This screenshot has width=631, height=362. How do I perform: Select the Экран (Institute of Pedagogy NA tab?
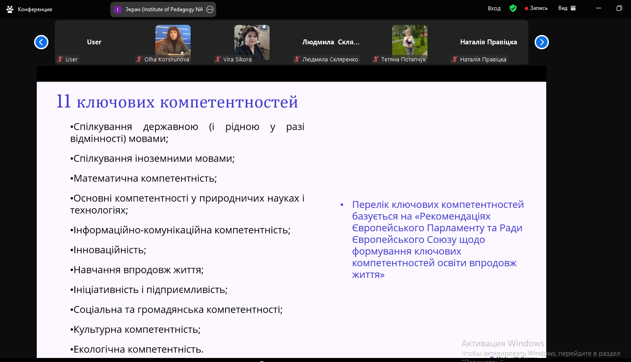[163, 9]
